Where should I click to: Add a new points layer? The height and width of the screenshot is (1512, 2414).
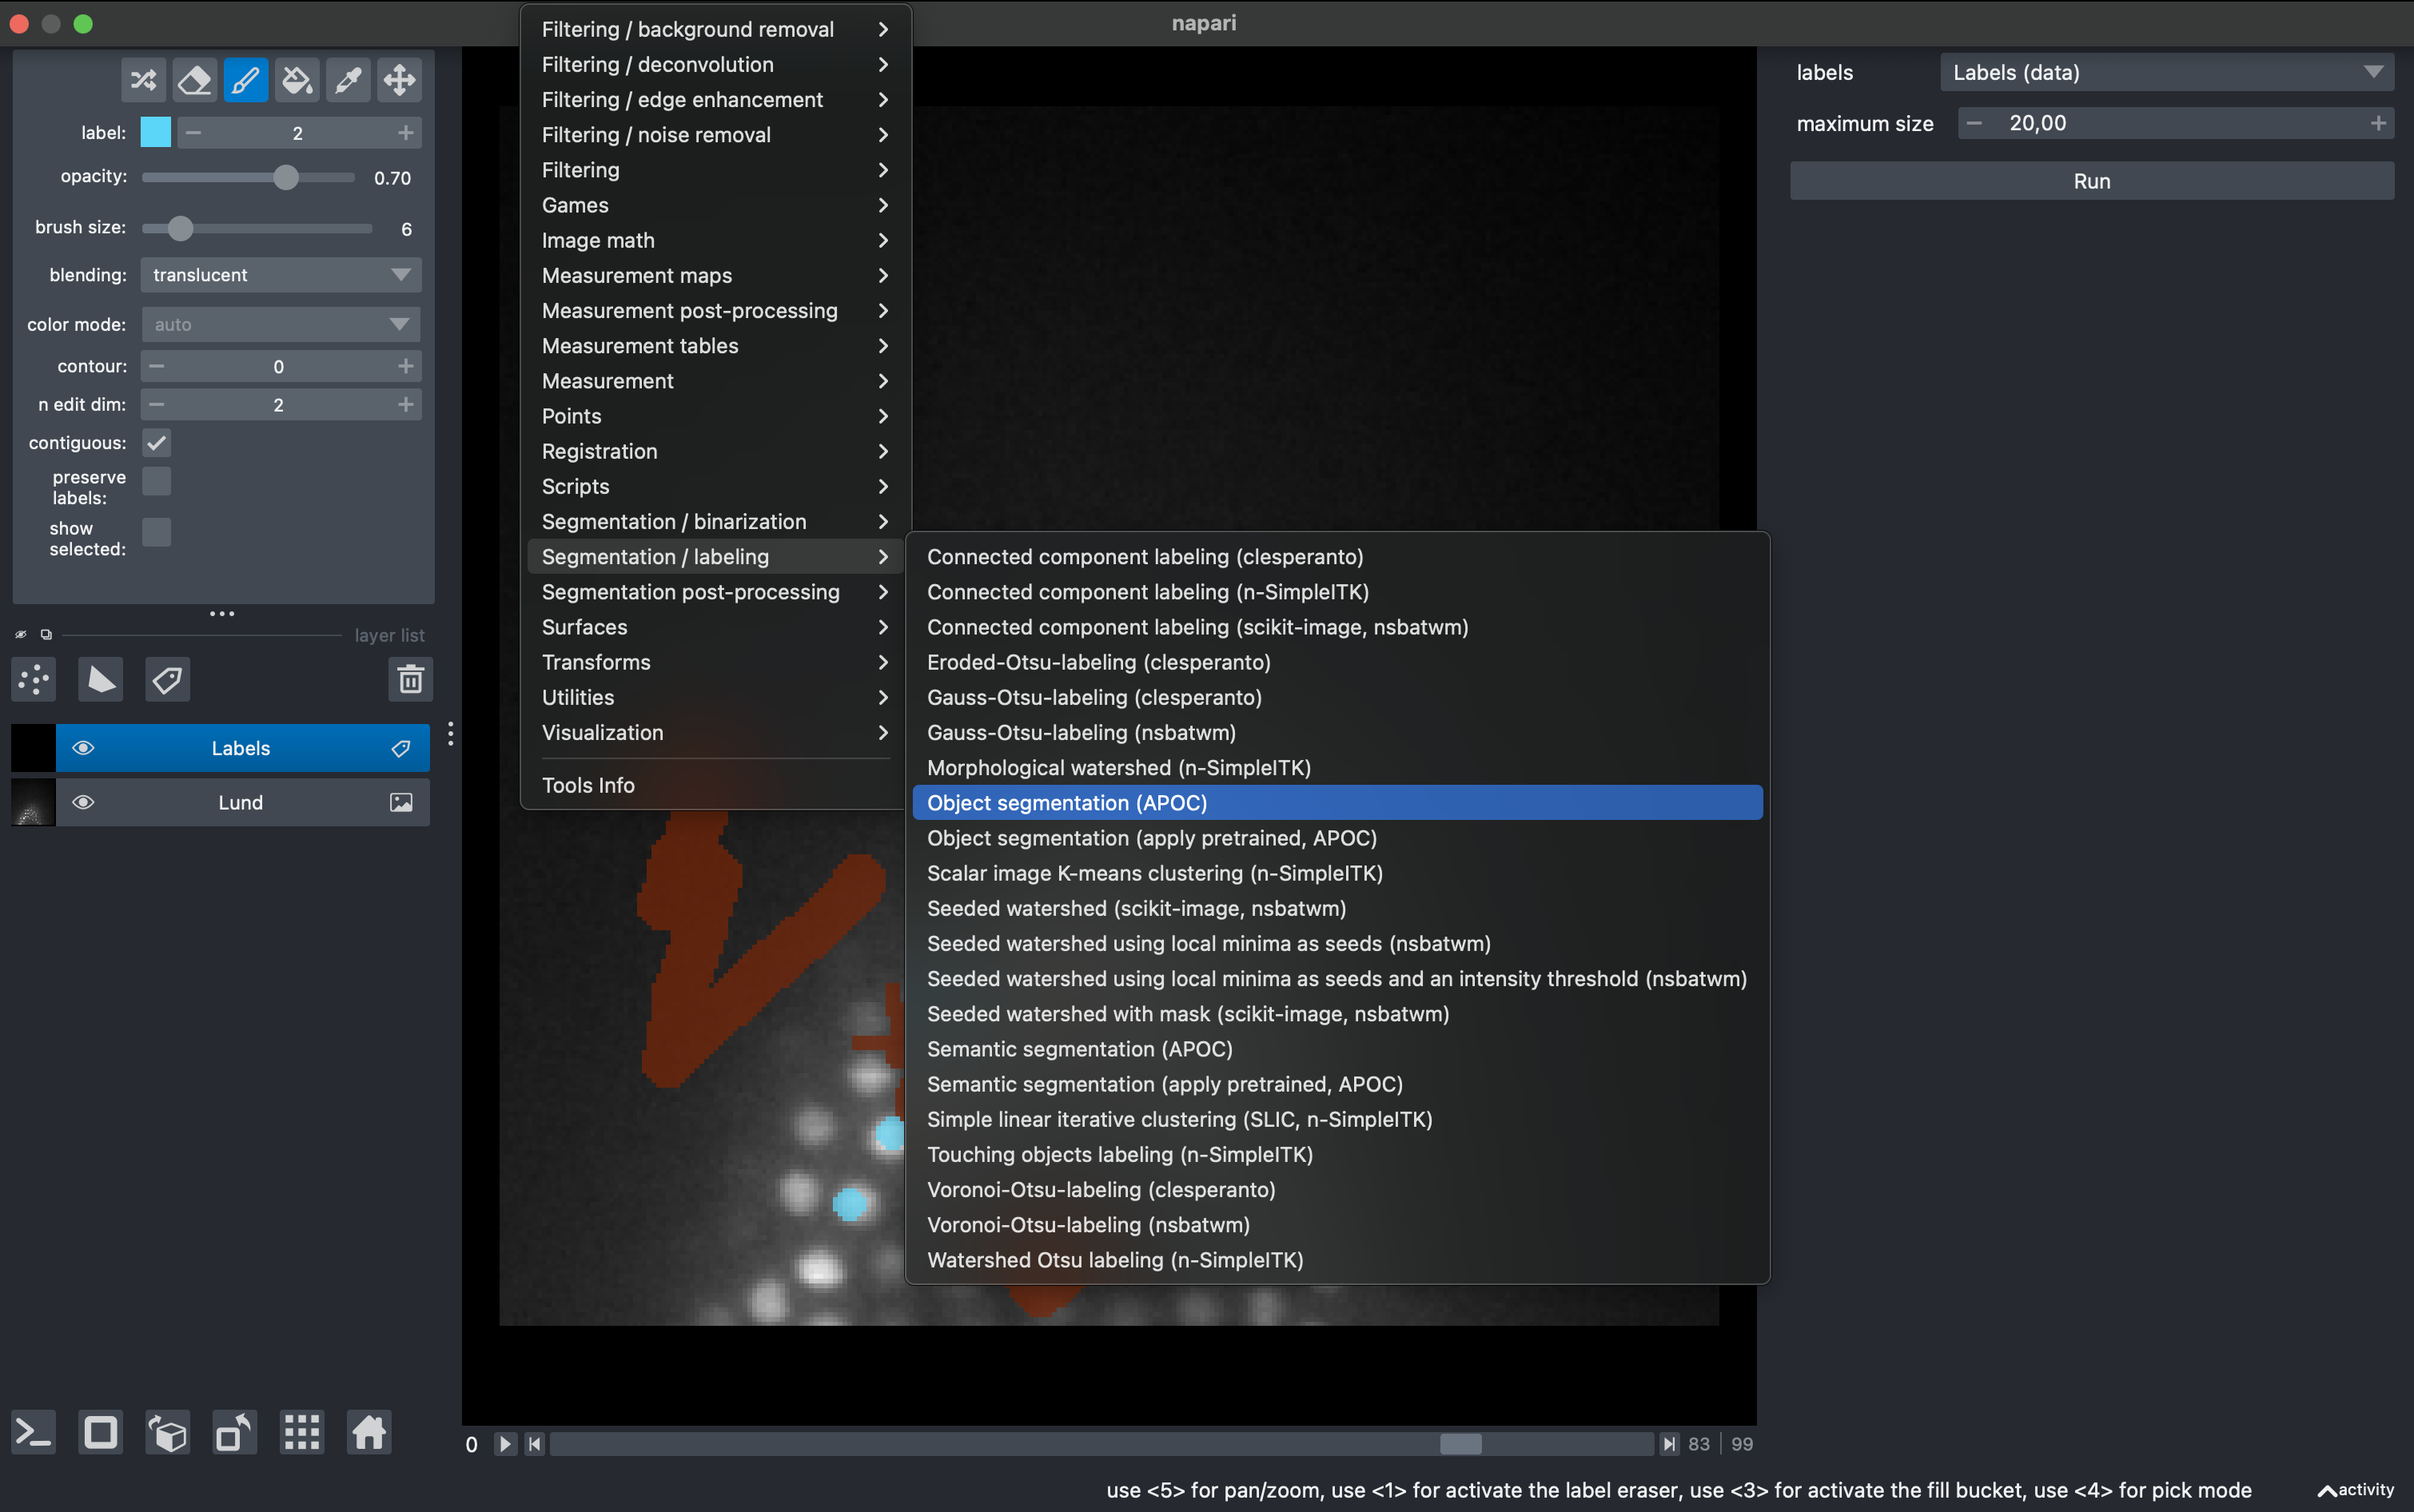tap(33, 679)
